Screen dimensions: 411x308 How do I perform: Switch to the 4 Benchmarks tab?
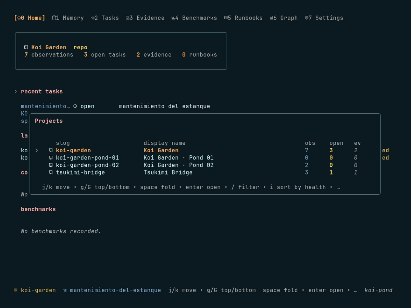(194, 18)
